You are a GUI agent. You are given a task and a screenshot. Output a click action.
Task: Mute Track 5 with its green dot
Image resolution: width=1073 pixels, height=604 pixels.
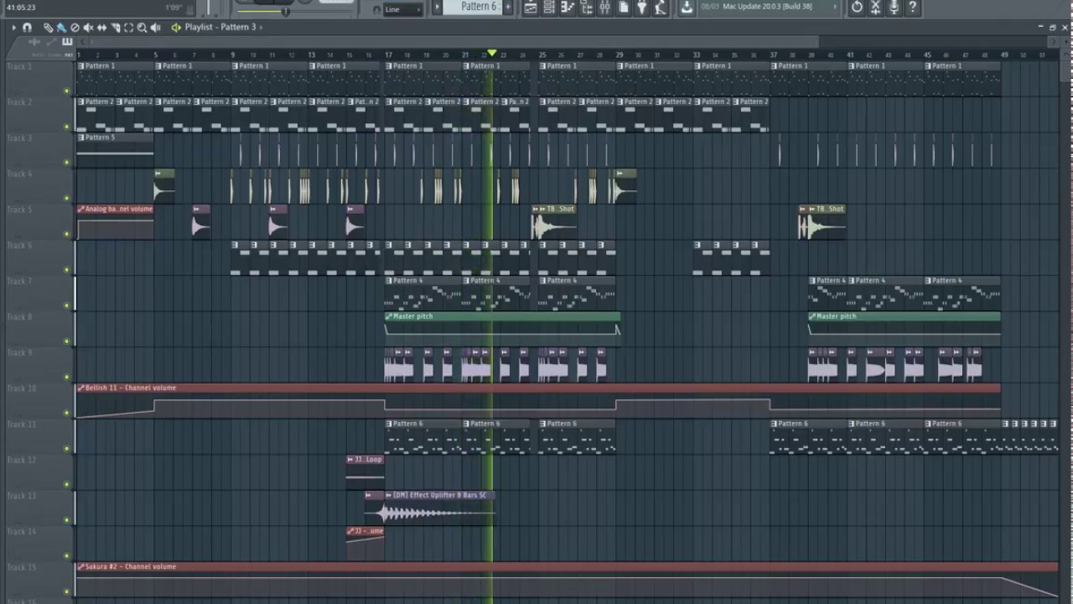click(67, 234)
